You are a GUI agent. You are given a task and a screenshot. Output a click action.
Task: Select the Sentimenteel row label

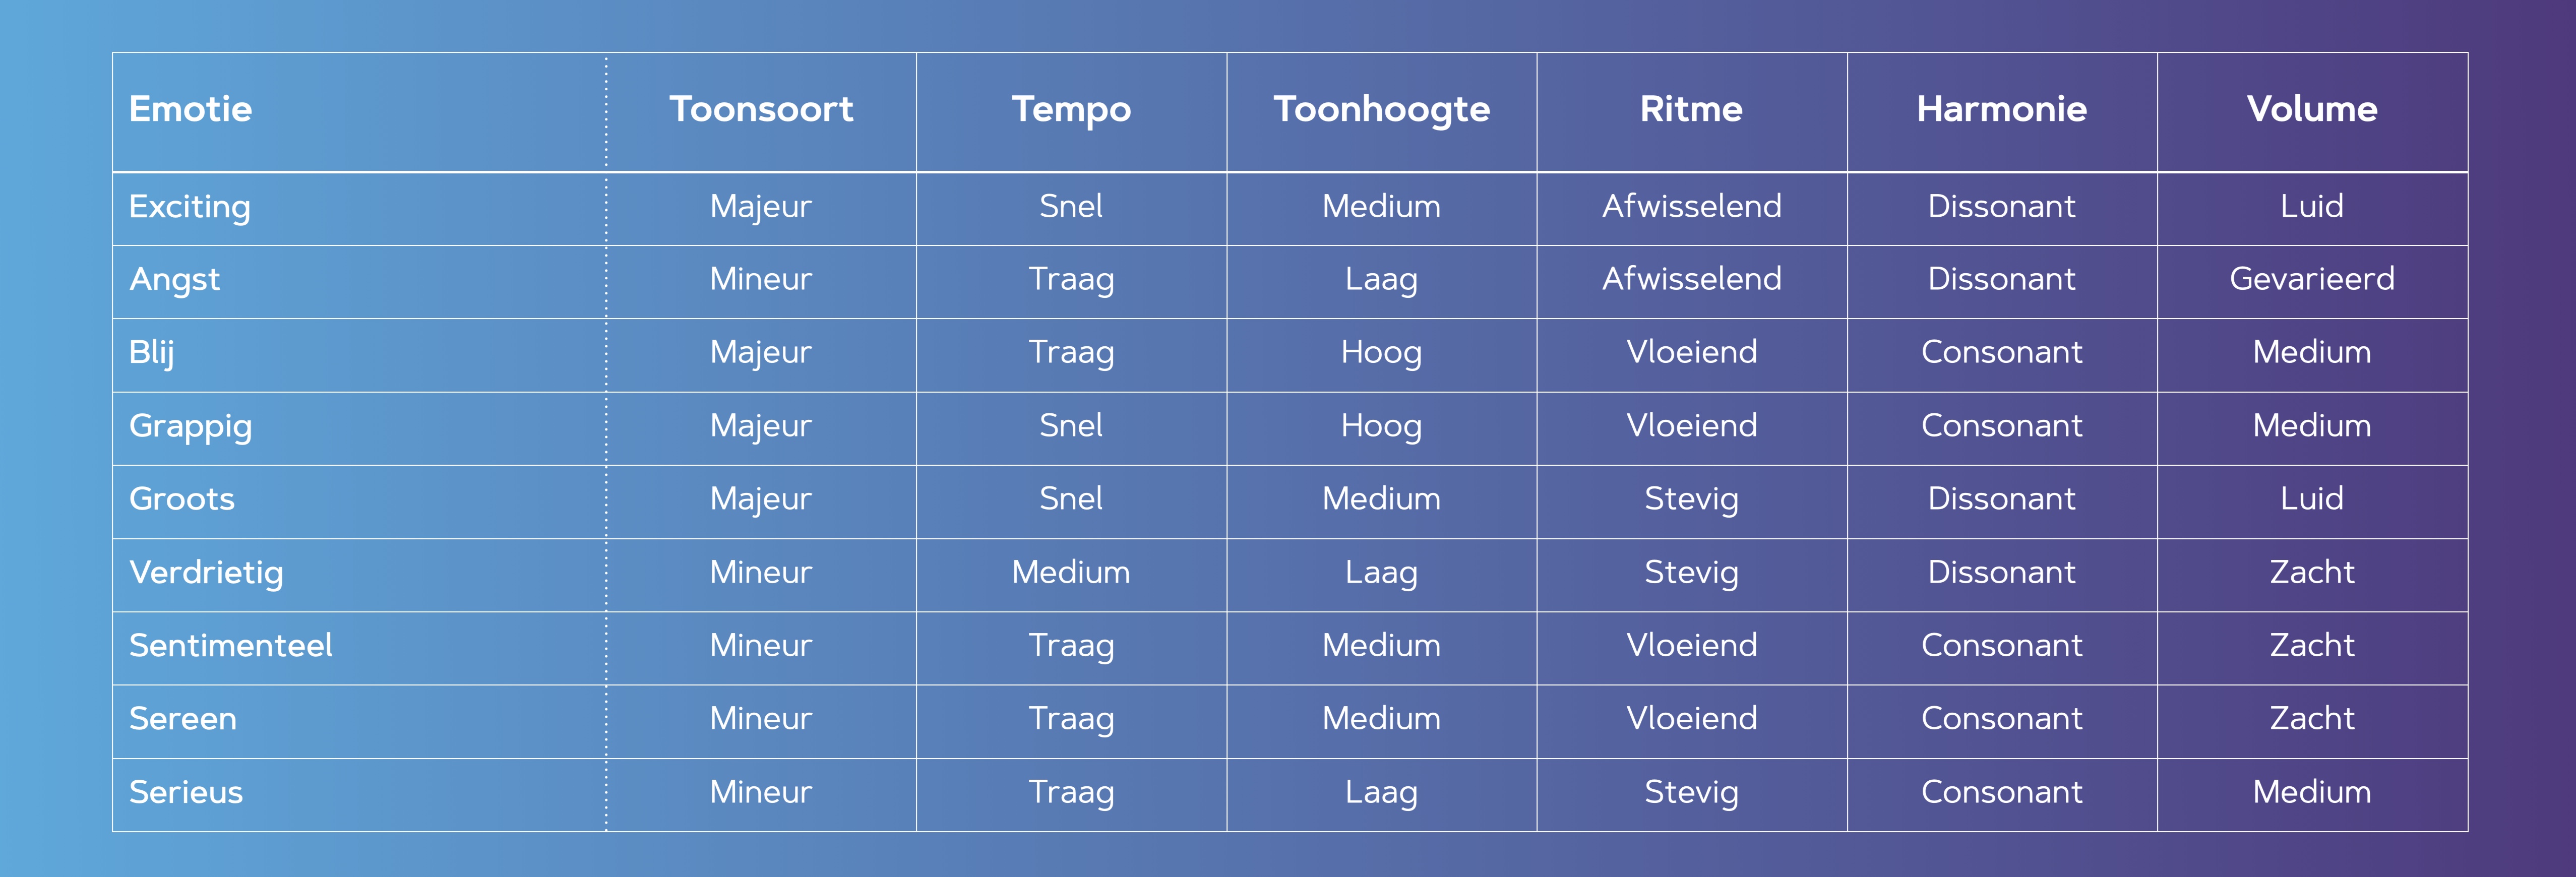tap(231, 645)
